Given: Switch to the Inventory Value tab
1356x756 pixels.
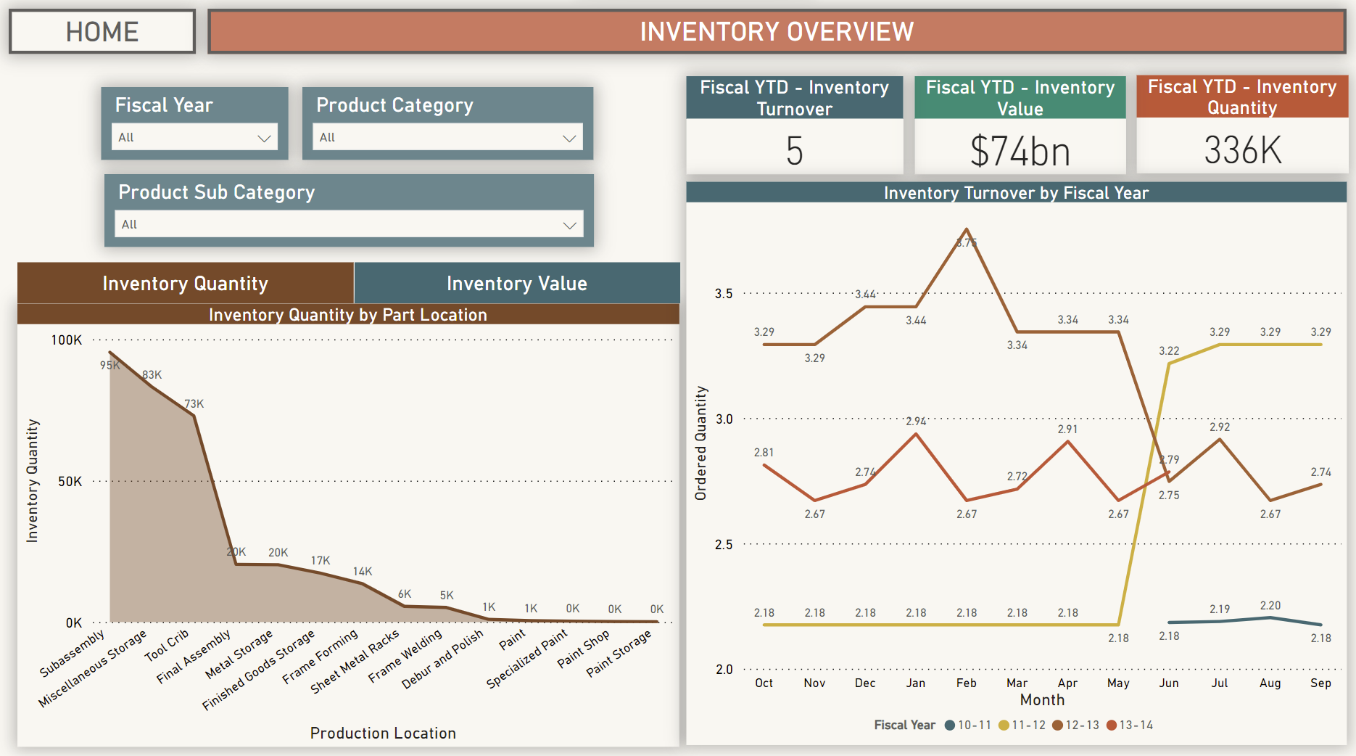Looking at the screenshot, I should [517, 283].
